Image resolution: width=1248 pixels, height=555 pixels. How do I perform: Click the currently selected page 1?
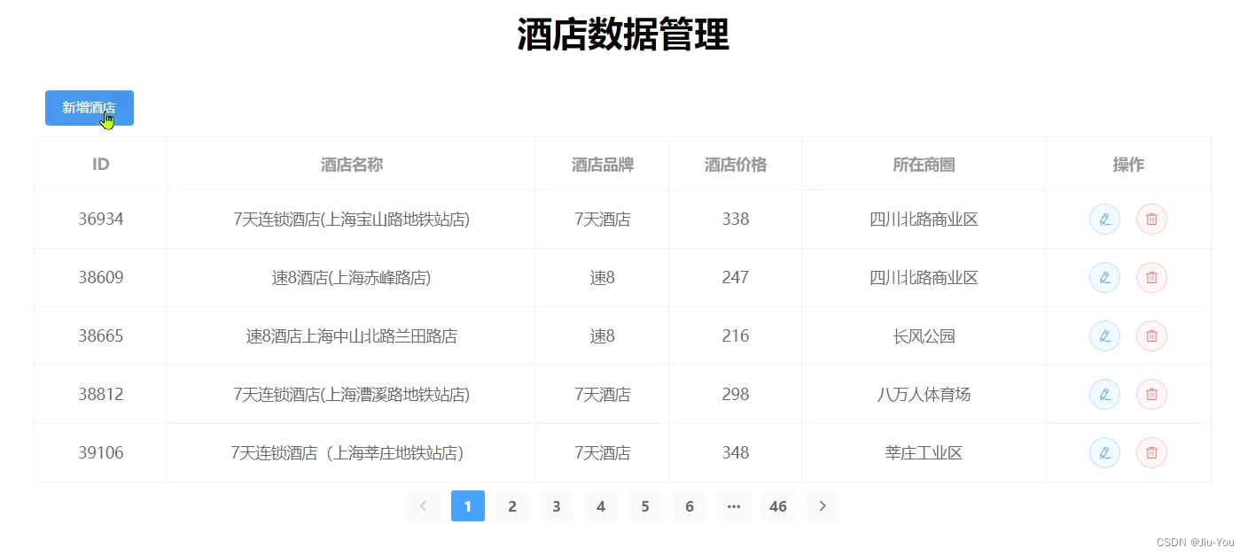point(467,505)
